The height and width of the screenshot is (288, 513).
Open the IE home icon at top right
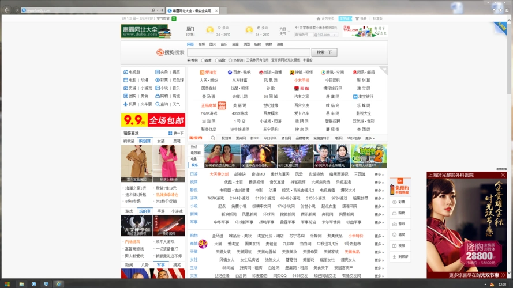click(494, 10)
